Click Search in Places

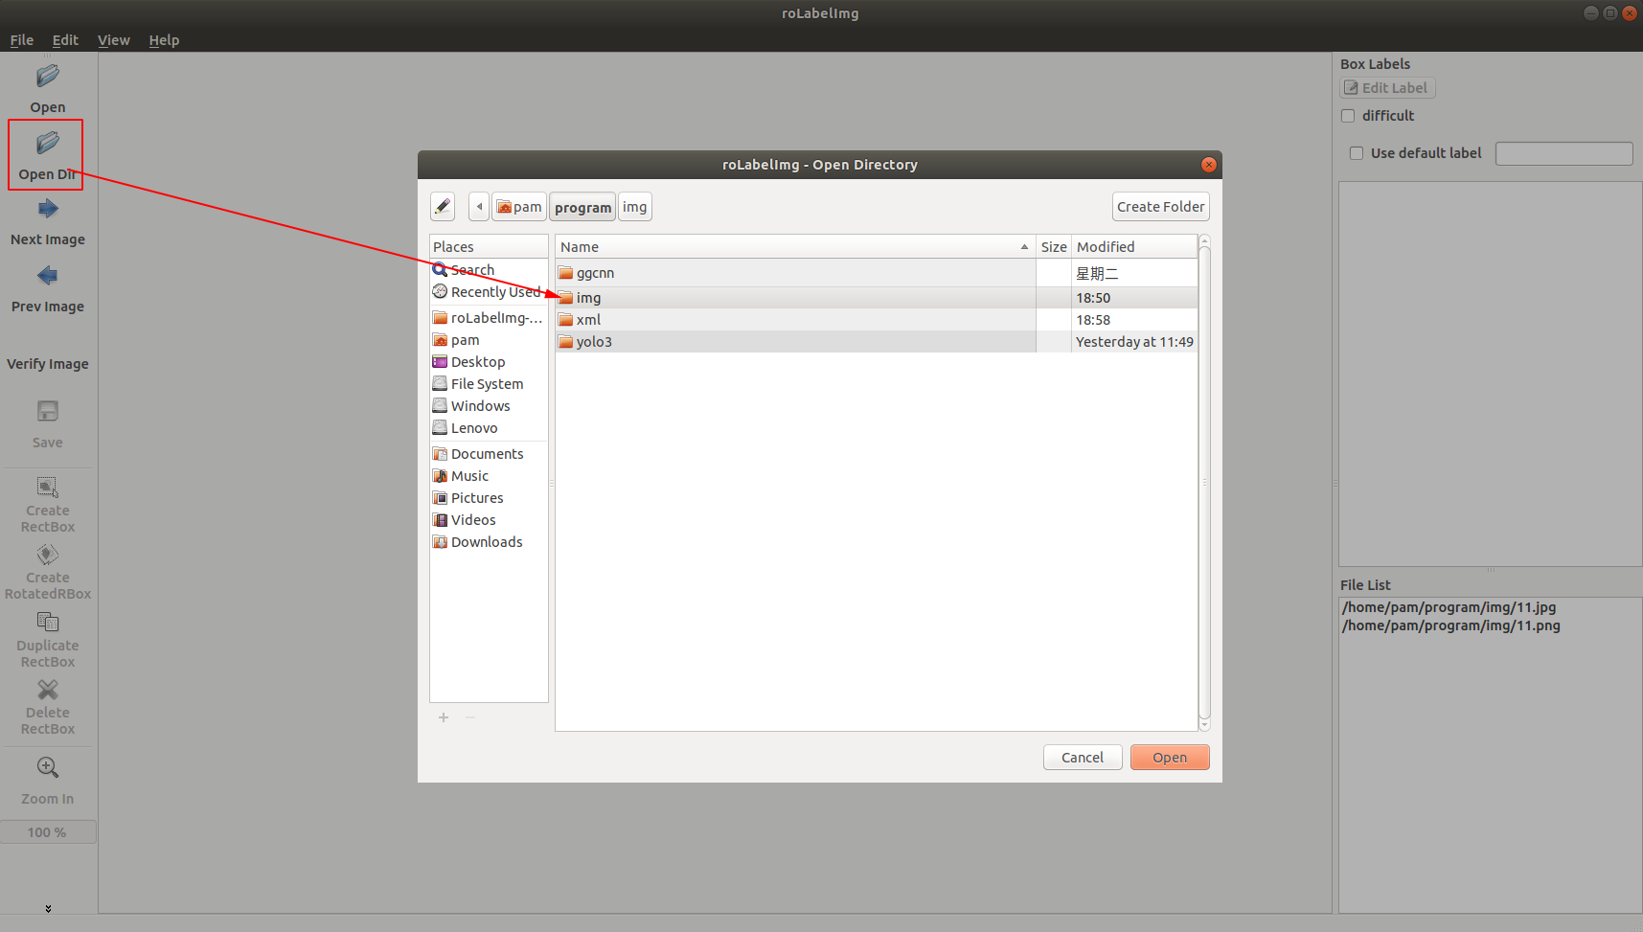(489, 270)
